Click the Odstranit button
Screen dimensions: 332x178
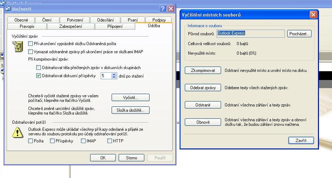(x=203, y=105)
